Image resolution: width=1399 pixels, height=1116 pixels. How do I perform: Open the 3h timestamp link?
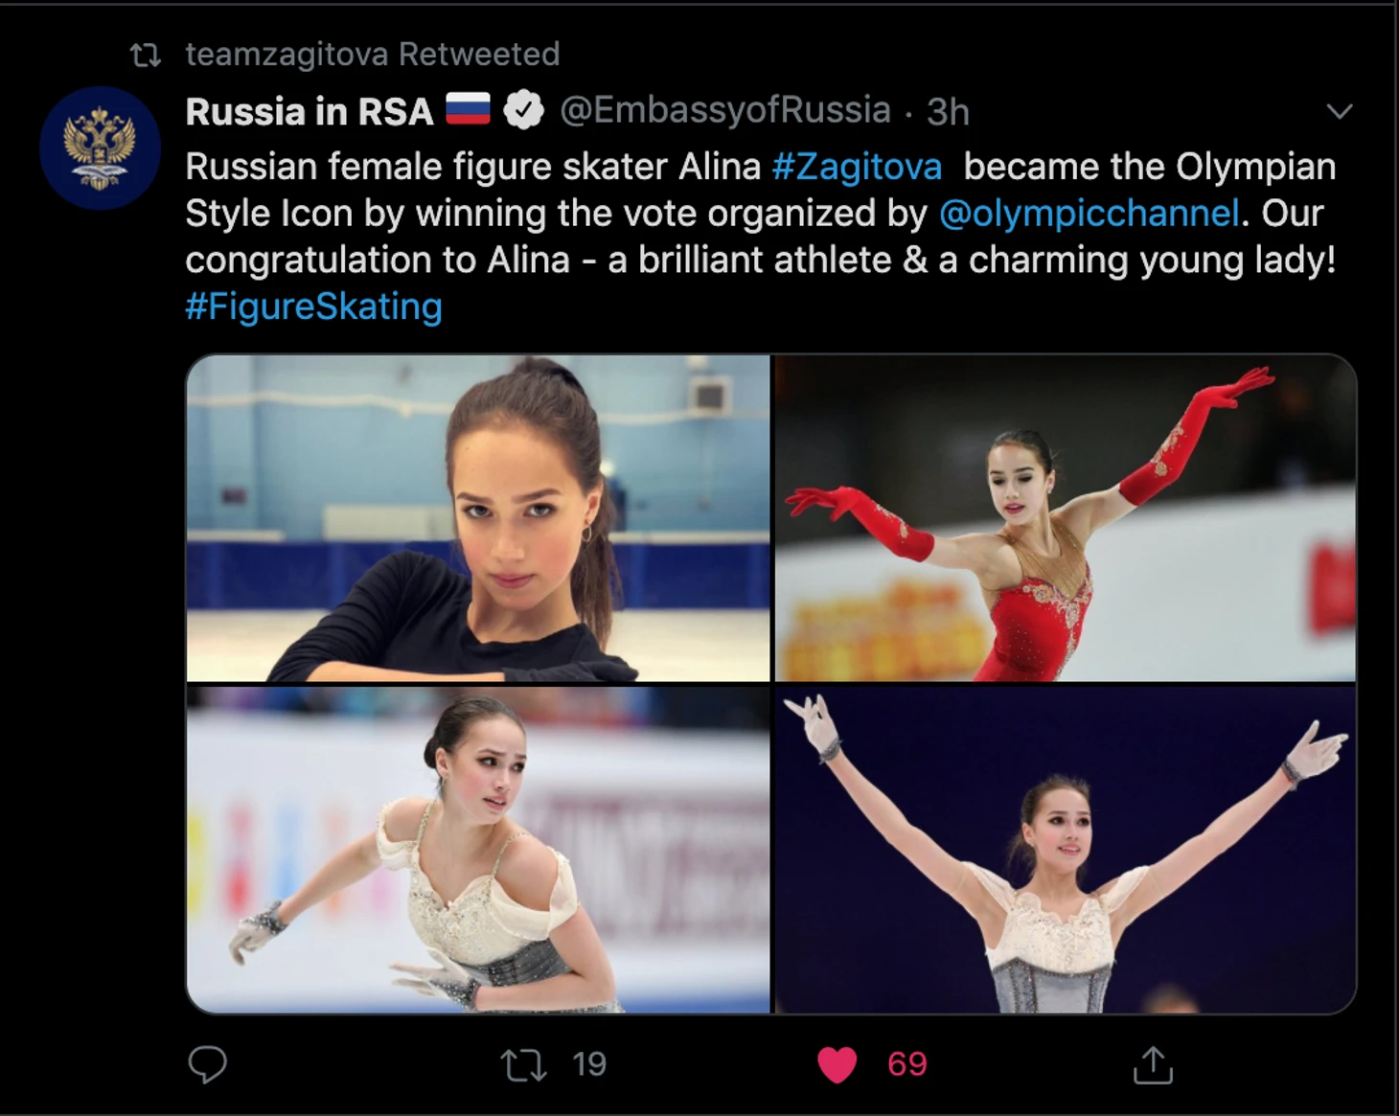(948, 112)
